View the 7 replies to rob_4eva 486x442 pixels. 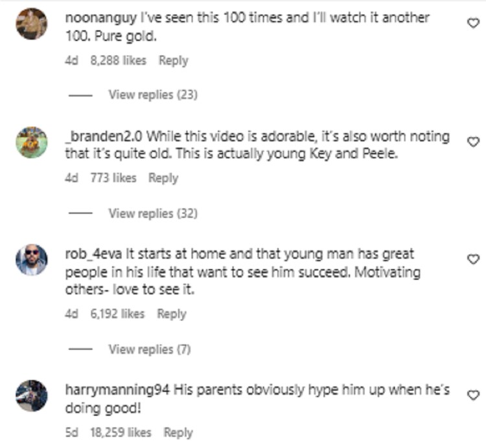[x=150, y=349]
